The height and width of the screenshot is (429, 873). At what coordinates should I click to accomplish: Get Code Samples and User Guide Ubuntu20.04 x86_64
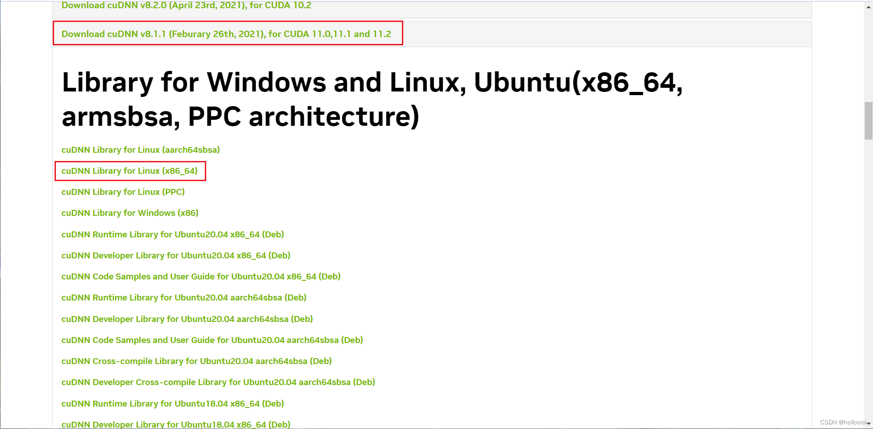tap(201, 277)
